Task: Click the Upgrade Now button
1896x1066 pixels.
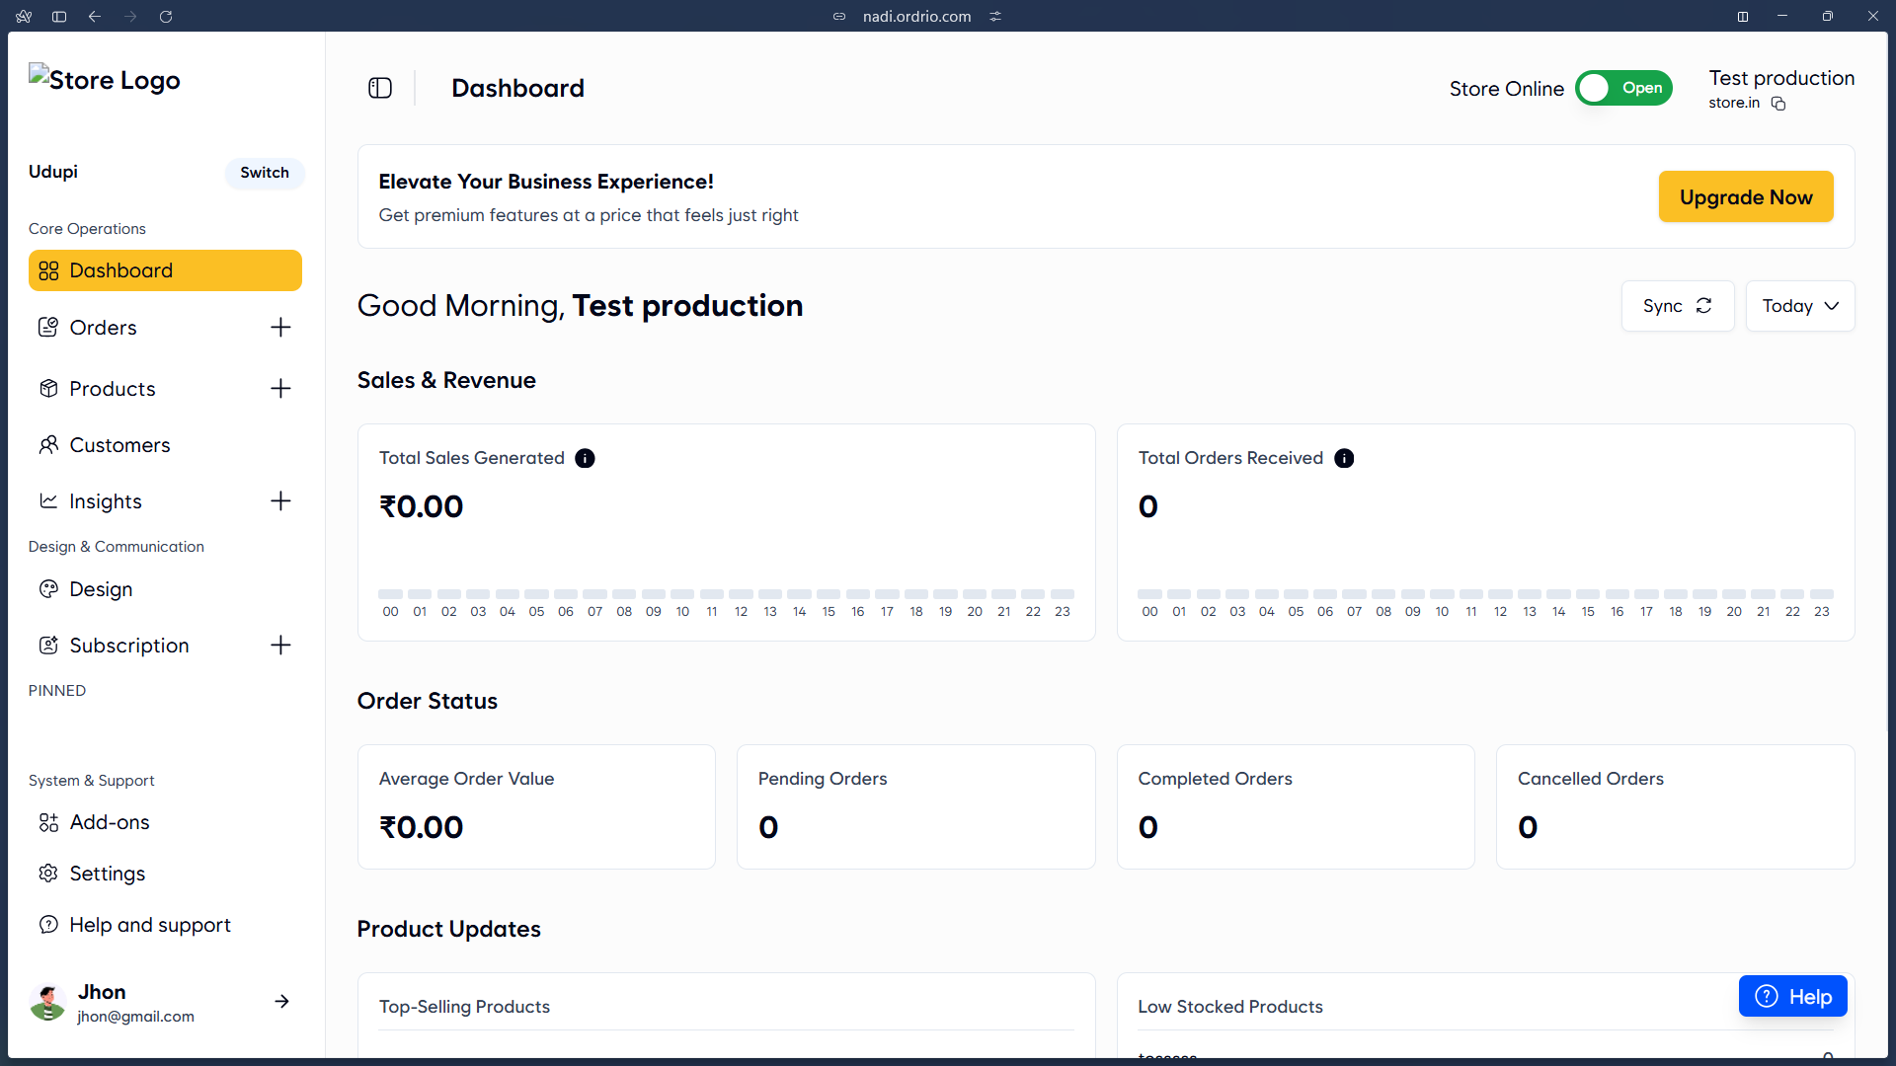Action: pos(1745,197)
